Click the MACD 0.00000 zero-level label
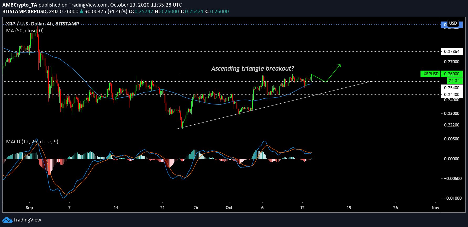Viewport: 468px width, 227px height. (x=451, y=159)
